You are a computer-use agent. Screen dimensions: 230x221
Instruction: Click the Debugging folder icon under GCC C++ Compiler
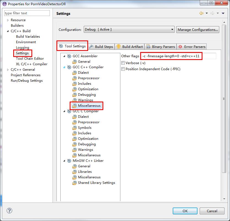(75, 95)
